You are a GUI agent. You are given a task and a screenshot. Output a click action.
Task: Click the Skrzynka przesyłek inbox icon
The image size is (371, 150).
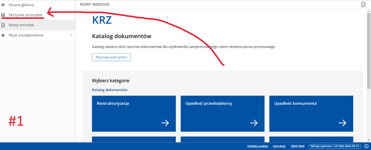[x=3, y=15]
